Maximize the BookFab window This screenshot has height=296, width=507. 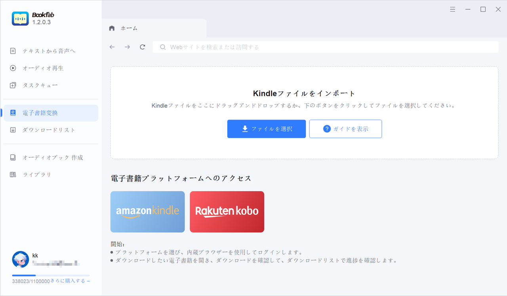pos(483,9)
